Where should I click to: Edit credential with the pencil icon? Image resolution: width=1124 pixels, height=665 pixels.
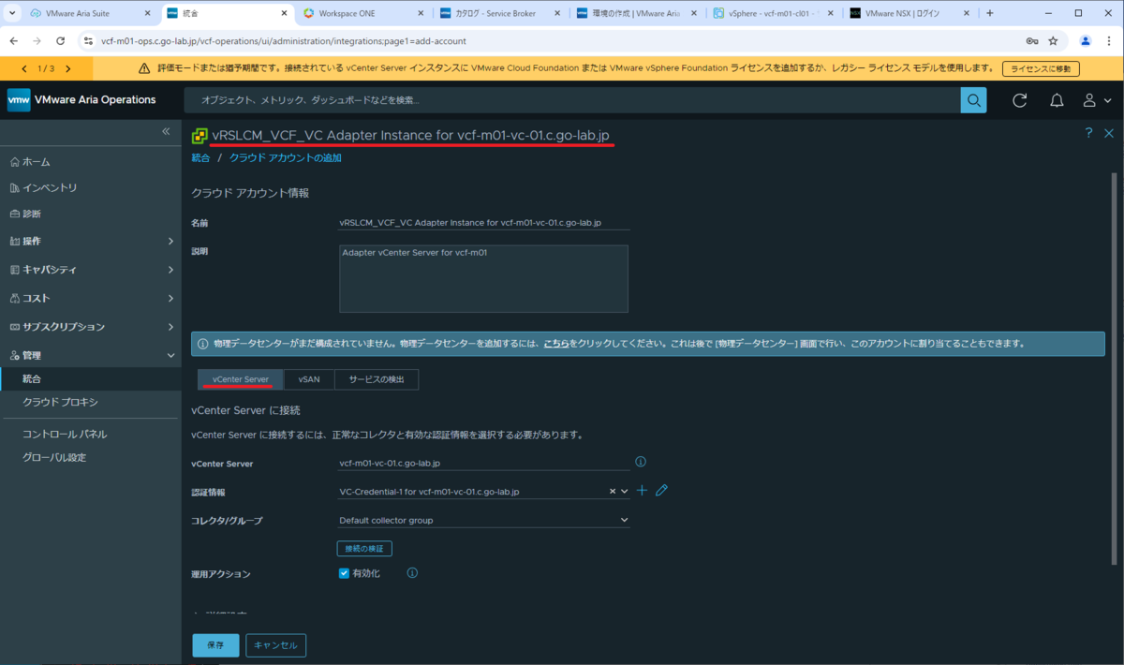pyautogui.click(x=661, y=491)
